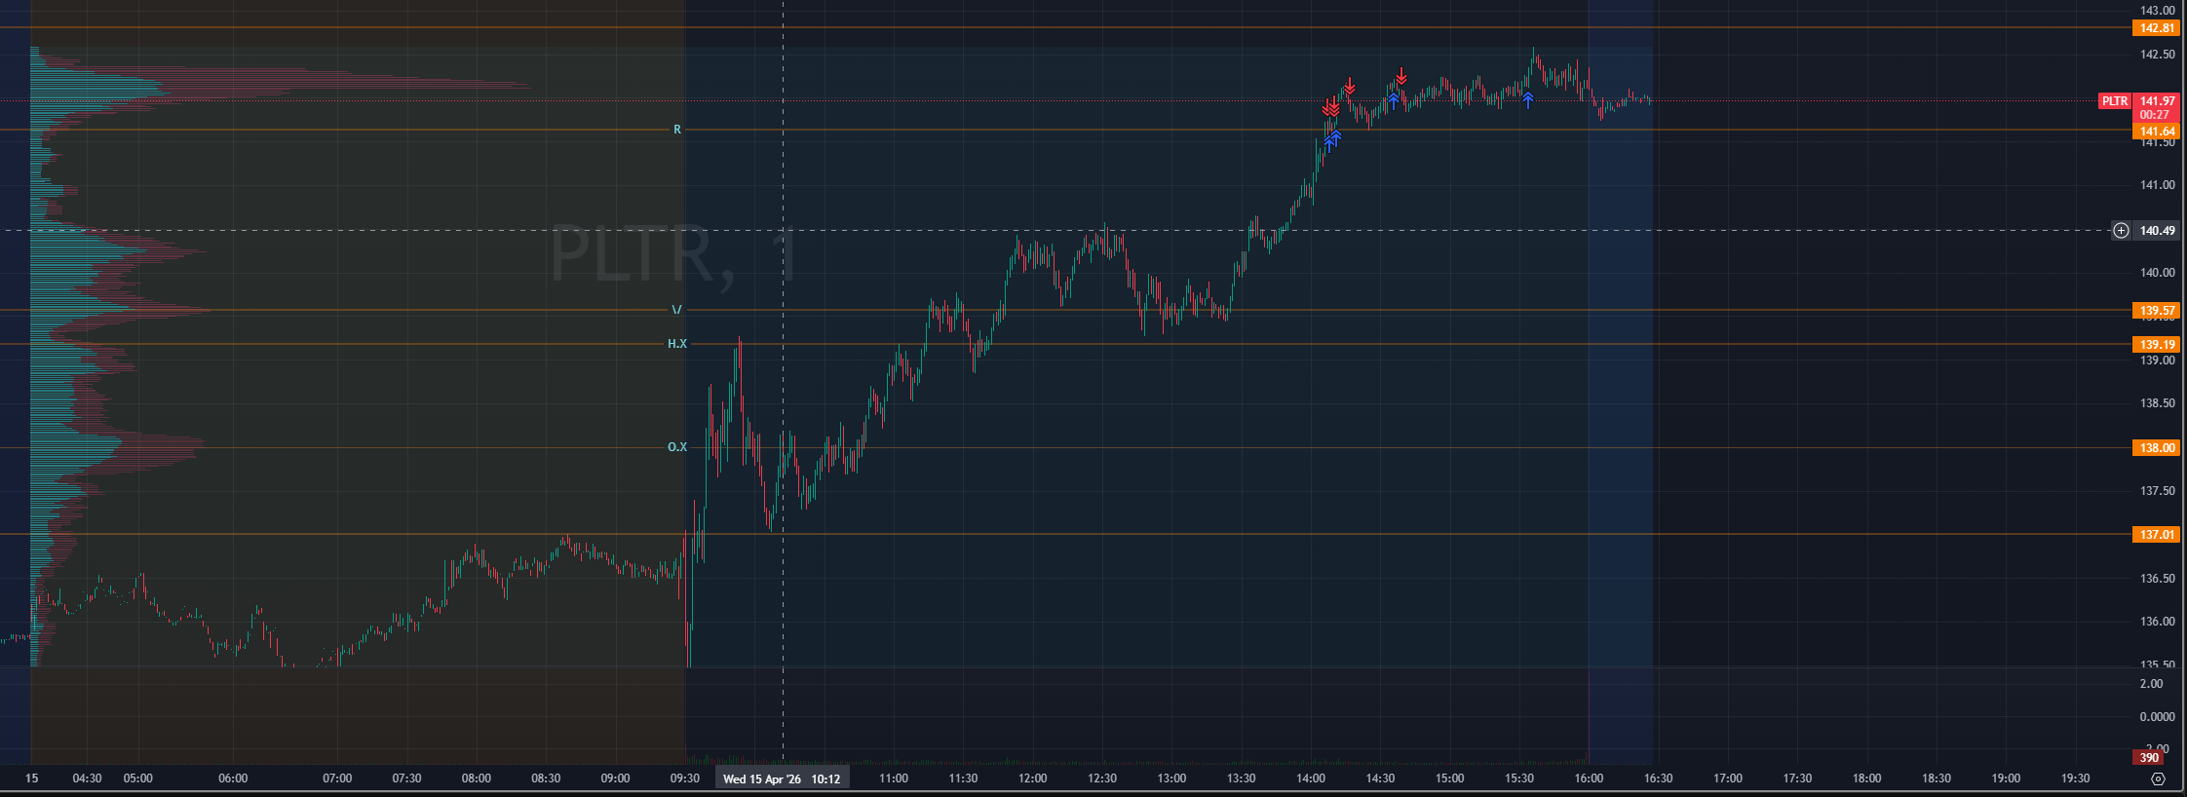Select the H.X level marker label
Screen dimensions: 2187x797
[x=676, y=344]
